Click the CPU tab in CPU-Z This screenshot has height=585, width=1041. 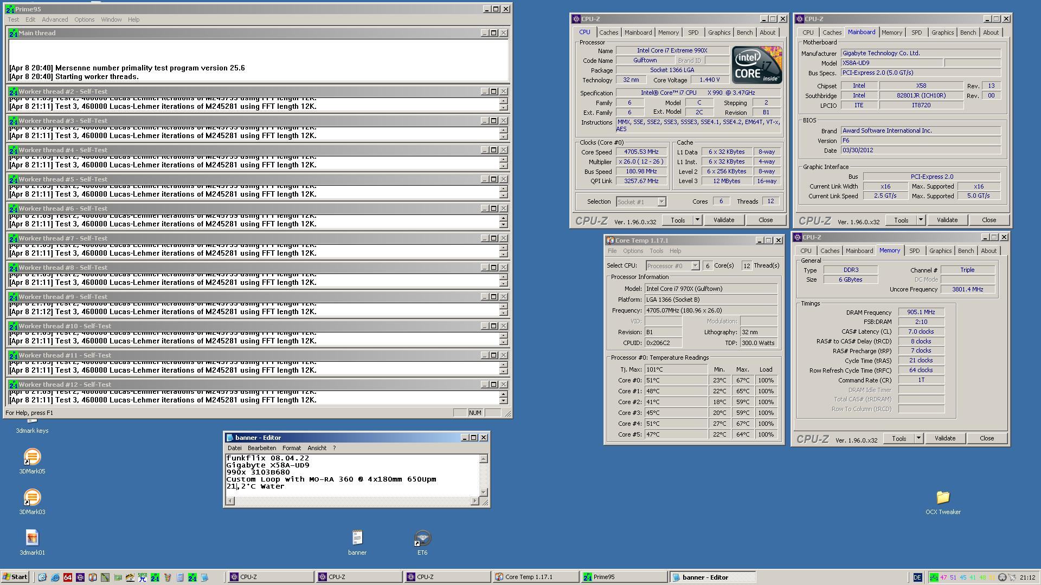(x=585, y=32)
